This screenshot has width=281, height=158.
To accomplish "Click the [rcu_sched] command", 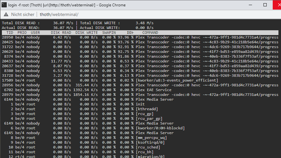I will pyautogui.click(x=148, y=147).
